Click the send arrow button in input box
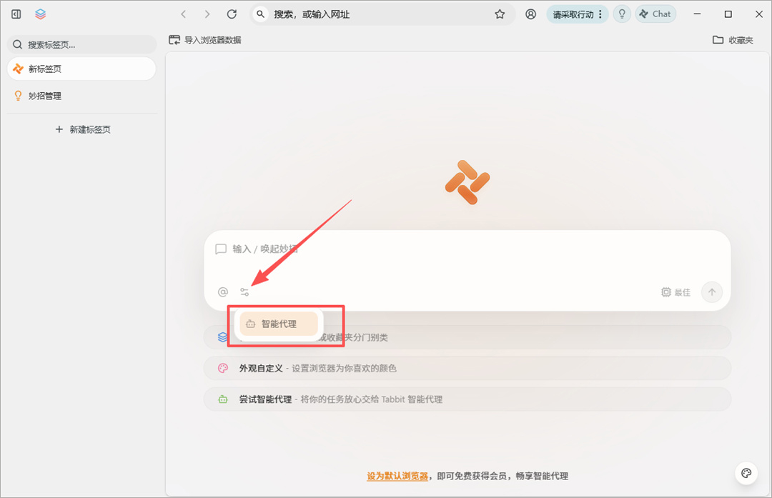772x498 pixels. pos(711,292)
